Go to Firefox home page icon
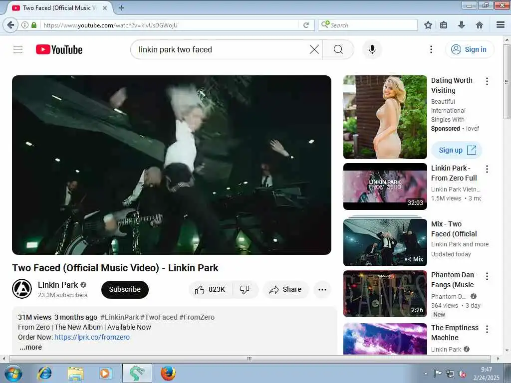 coord(479,25)
